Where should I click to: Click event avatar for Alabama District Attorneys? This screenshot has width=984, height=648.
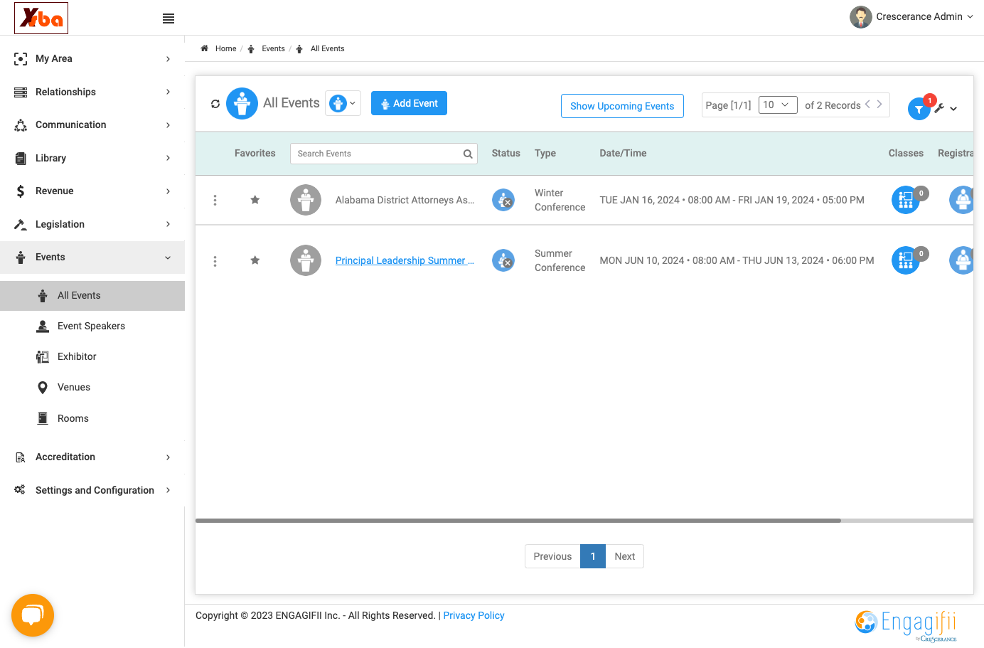coord(306,200)
